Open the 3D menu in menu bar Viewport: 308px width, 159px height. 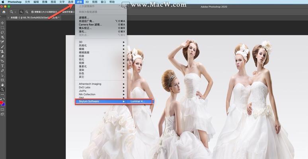coord(87,2)
